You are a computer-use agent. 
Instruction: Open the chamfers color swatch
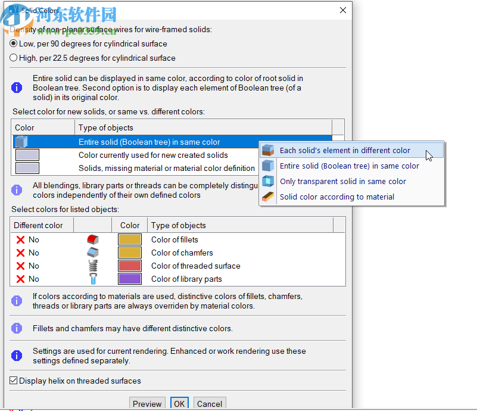pyautogui.click(x=130, y=253)
